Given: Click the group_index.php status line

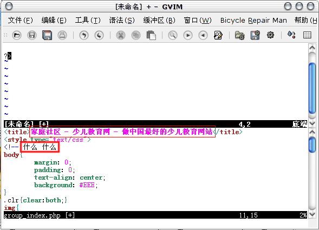Looking at the screenshot, I should point(155,215).
